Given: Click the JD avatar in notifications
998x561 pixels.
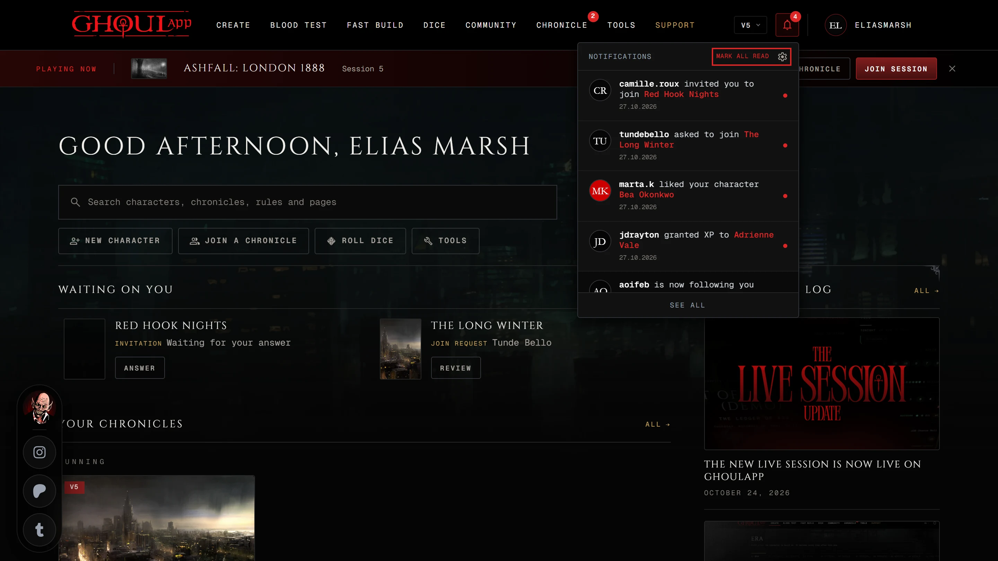Looking at the screenshot, I should [600, 241].
